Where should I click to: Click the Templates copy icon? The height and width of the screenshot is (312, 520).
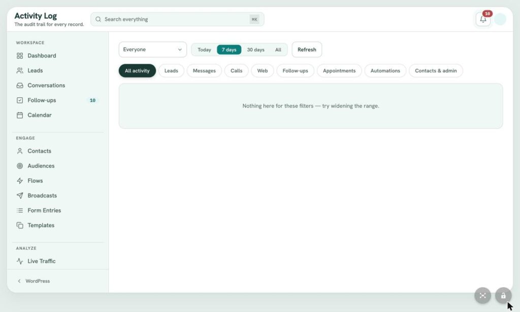tap(20, 225)
